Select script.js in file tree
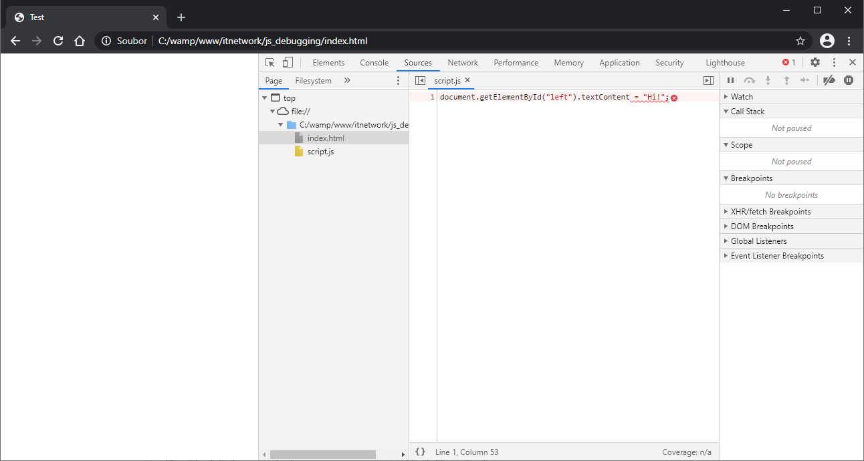The width and height of the screenshot is (864, 461). pos(320,152)
